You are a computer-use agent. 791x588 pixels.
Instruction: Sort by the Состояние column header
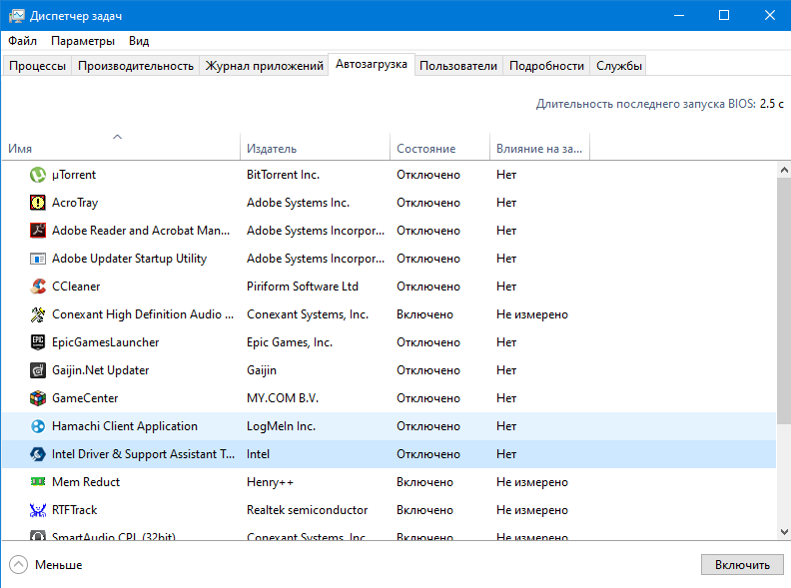pyautogui.click(x=439, y=146)
